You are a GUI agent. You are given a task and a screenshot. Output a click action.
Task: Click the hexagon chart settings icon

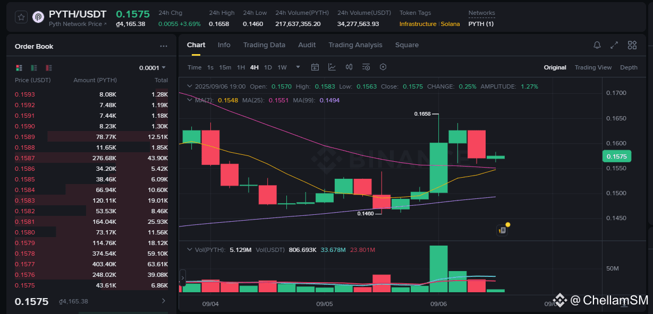coord(383,67)
